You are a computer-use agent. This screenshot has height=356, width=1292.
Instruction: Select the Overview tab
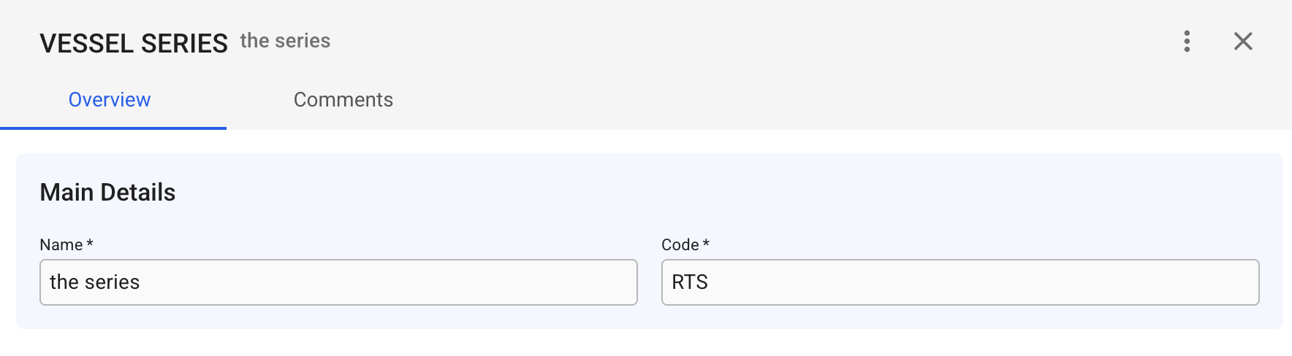(x=110, y=100)
